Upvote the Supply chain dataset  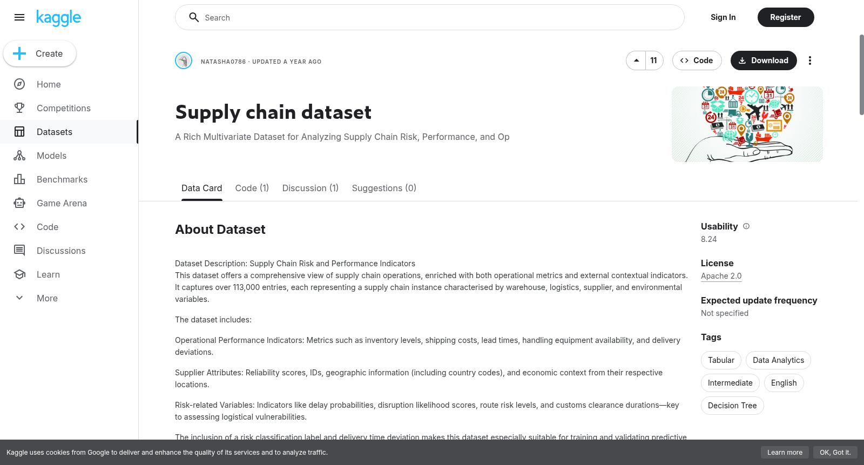click(637, 60)
